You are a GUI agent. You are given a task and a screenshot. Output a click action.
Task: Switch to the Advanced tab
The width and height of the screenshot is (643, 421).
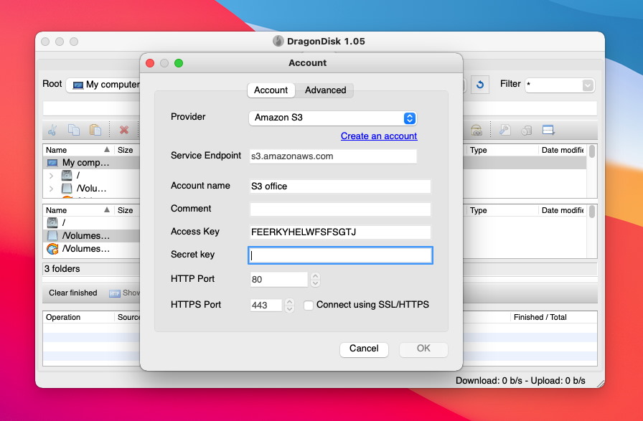click(x=325, y=90)
